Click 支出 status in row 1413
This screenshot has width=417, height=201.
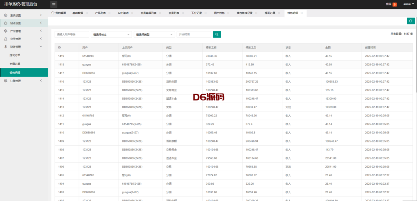(288, 107)
